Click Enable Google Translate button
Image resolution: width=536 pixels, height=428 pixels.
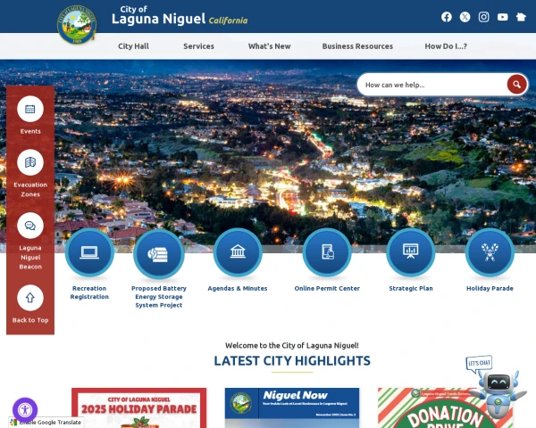point(46,423)
